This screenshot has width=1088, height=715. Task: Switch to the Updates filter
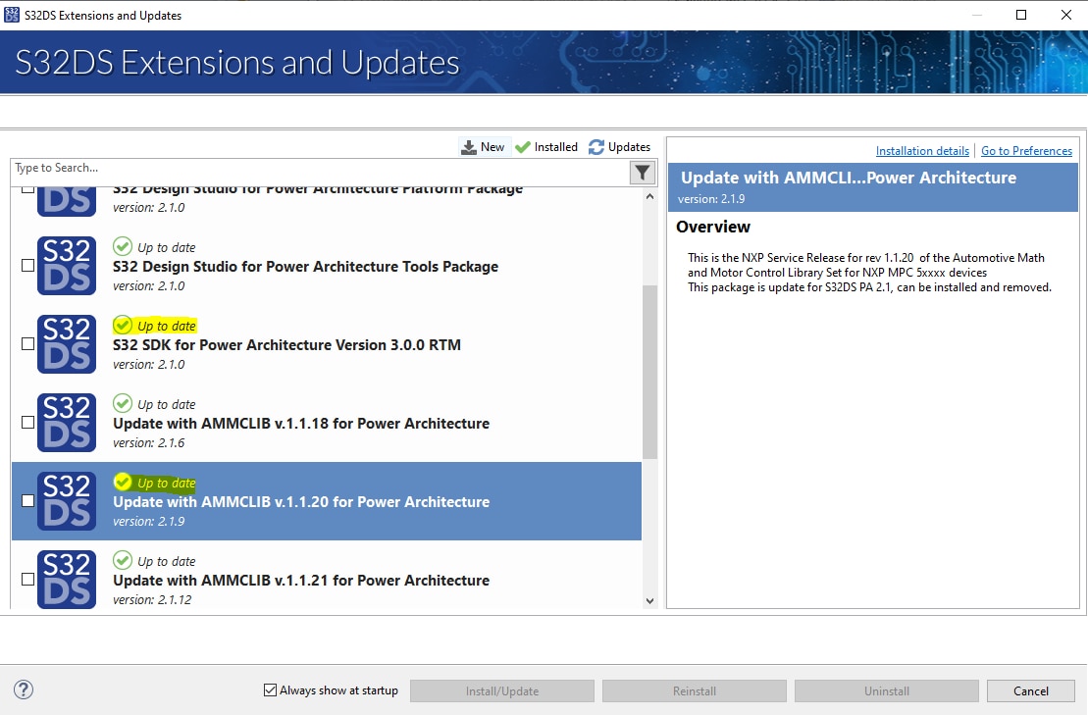(619, 147)
